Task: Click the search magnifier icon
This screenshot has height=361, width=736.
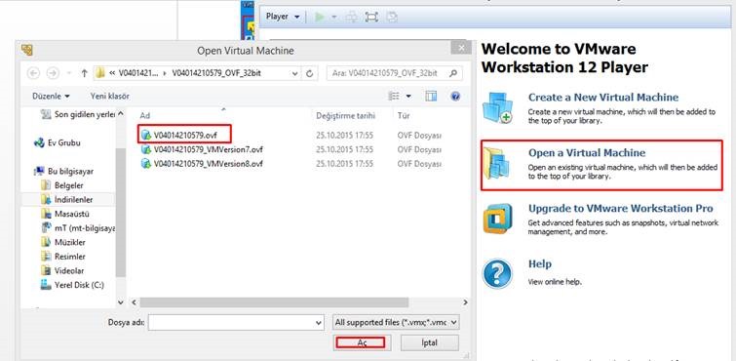Action: pos(453,73)
